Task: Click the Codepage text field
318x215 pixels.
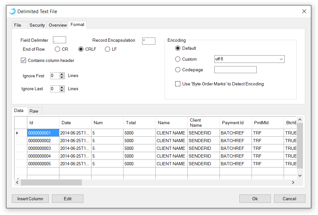Action: tap(236, 70)
